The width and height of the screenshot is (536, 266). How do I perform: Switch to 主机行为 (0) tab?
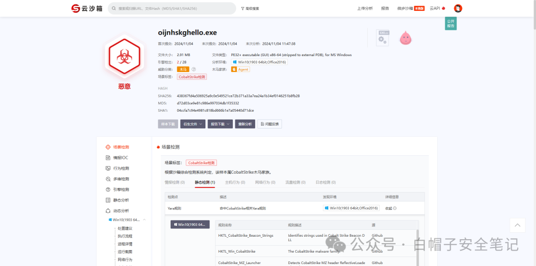pyautogui.click(x=235, y=182)
